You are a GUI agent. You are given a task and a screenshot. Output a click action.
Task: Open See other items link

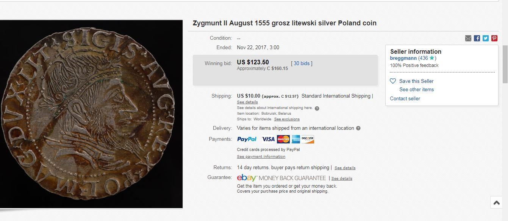coord(417,89)
